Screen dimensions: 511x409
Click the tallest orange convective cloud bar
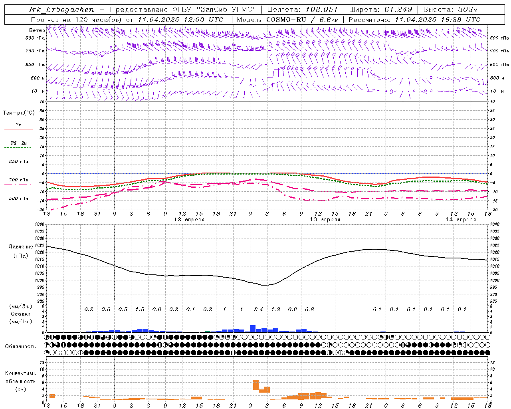(256, 385)
